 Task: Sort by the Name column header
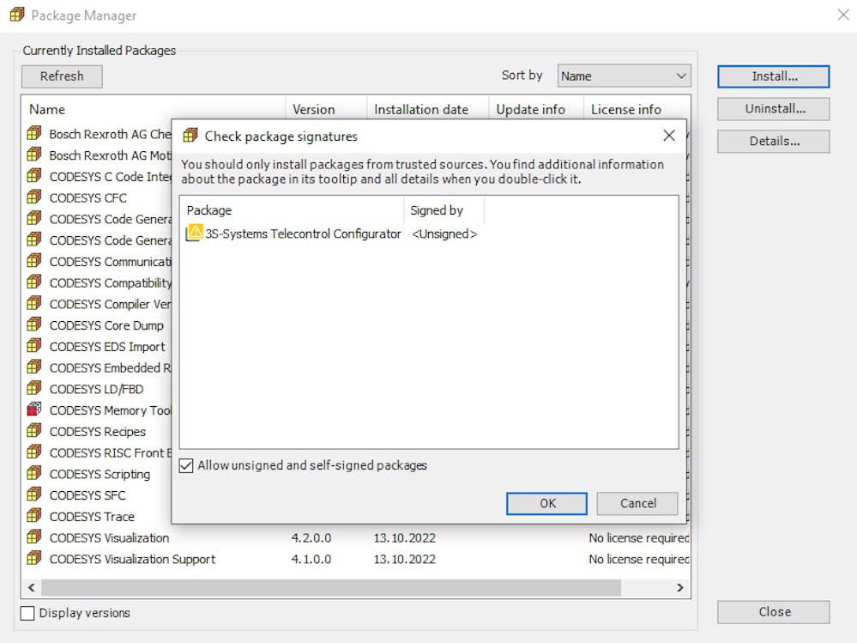coord(154,109)
